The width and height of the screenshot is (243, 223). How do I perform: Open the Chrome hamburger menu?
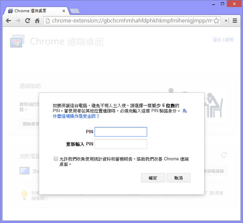pyautogui.click(x=235, y=21)
